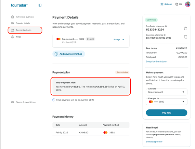
Task: Open See price breakdown link
Action: click(156, 61)
